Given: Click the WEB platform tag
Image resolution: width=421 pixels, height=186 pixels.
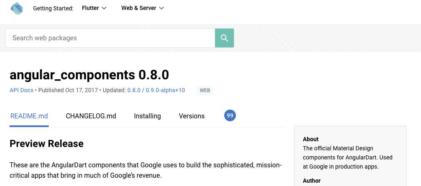Looking at the screenshot, I should pos(205,91).
